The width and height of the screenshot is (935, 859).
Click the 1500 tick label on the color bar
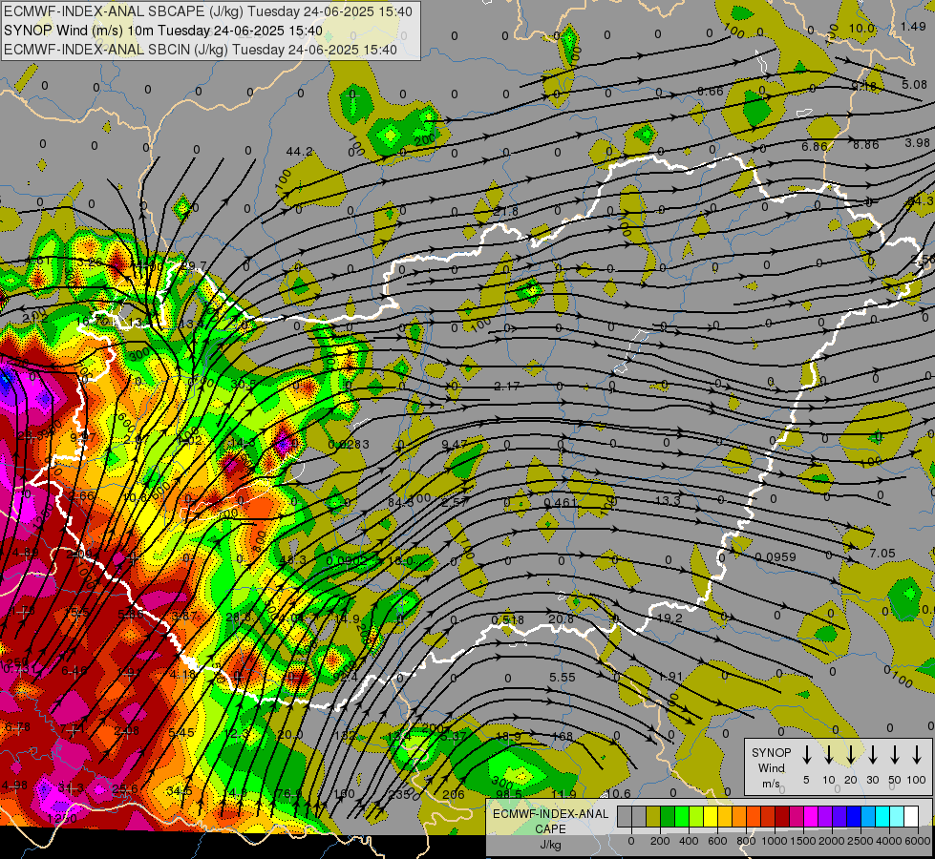tap(803, 841)
